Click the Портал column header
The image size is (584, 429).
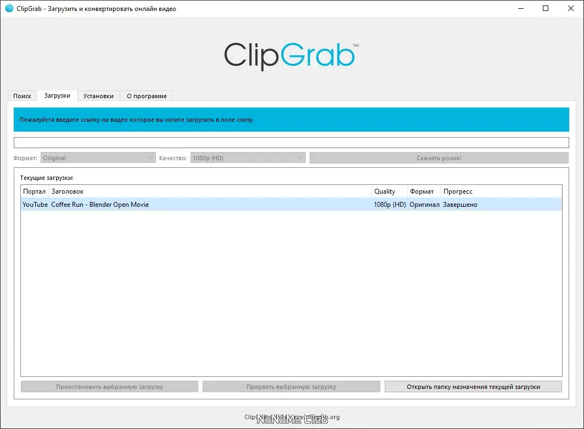pos(35,191)
